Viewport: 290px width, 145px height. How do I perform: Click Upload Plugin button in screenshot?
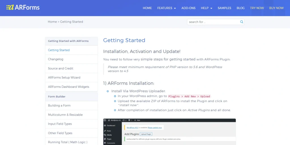click(146, 134)
